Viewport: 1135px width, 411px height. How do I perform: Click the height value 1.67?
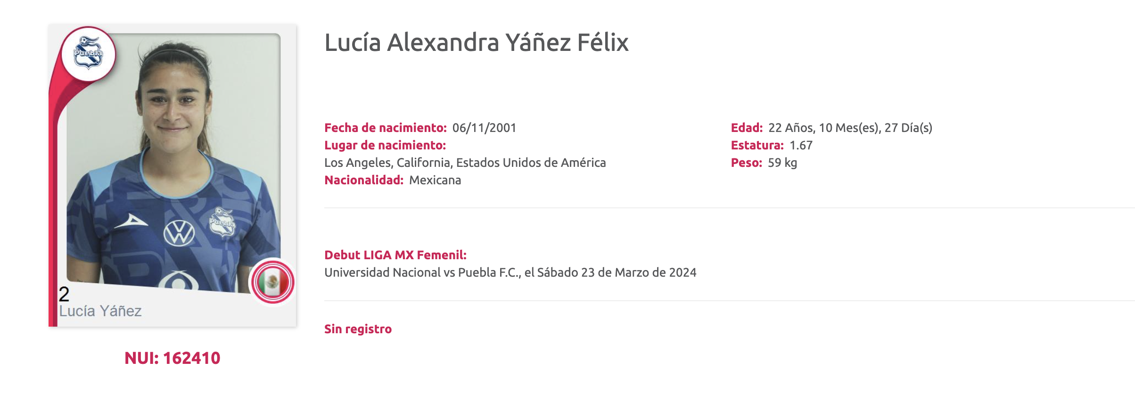801,145
